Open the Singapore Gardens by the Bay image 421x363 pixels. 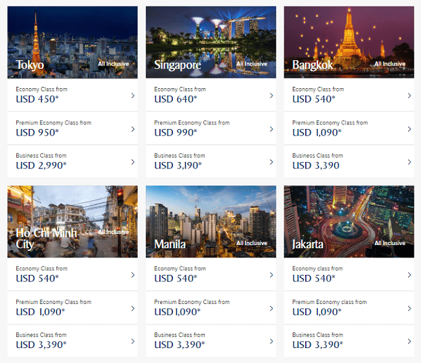pos(210,42)
